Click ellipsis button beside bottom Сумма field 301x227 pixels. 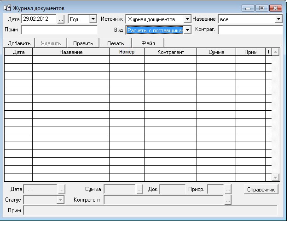(x=139, y=189)
